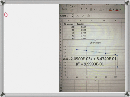130x97 pixels.
Task: Select cell containing 40 in column A
Action: pos(68,36)
